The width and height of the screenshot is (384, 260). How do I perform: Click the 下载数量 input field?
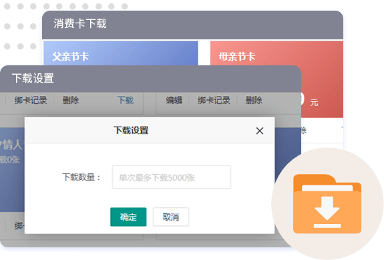[x=172, y=177]
